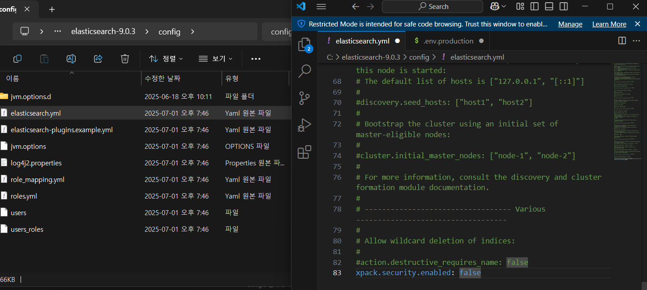
Task: Click the Restricted Mode shield icon
Action: coord(301,24)
